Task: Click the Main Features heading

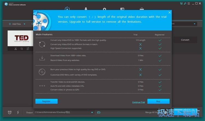Action: coord(44,34)
